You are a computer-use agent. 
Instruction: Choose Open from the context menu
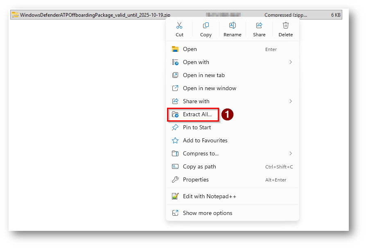pos(233,49)
